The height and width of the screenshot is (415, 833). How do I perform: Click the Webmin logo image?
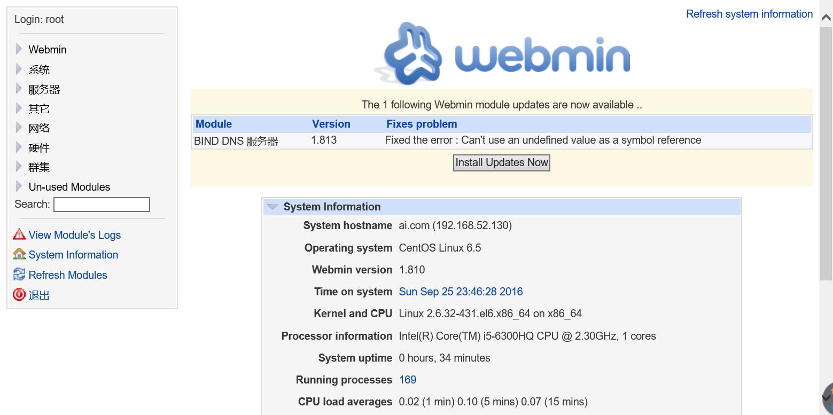tap(502, 53)
